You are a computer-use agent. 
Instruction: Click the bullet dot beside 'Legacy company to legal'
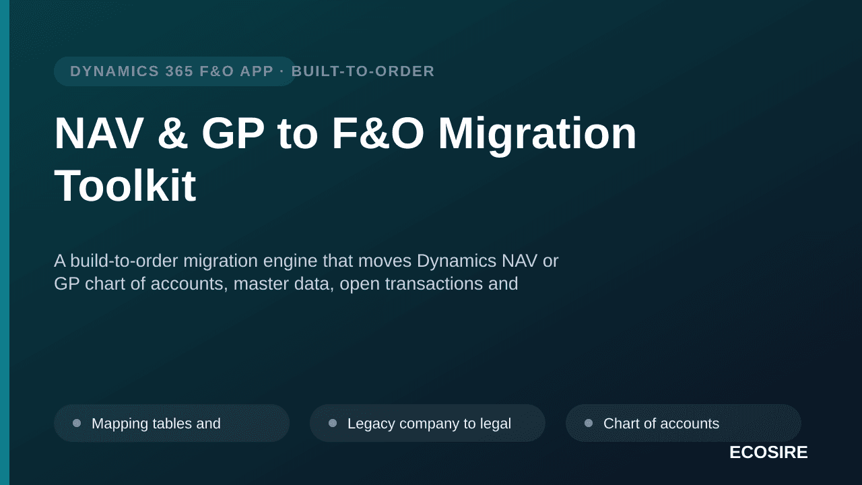coord(333,423)
